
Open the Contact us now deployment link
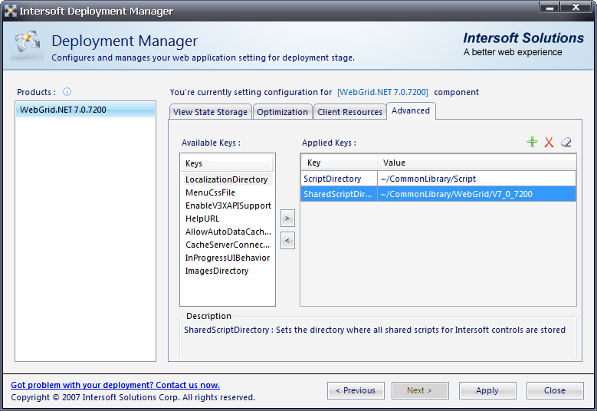[116, 385]
